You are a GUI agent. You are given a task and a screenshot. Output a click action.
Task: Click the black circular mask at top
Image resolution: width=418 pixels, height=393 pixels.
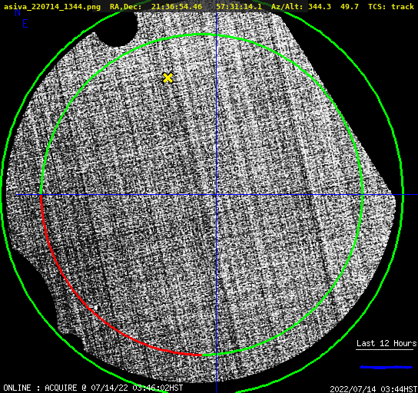point(118,28)
